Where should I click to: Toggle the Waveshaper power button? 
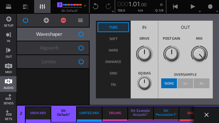point(81,34)
